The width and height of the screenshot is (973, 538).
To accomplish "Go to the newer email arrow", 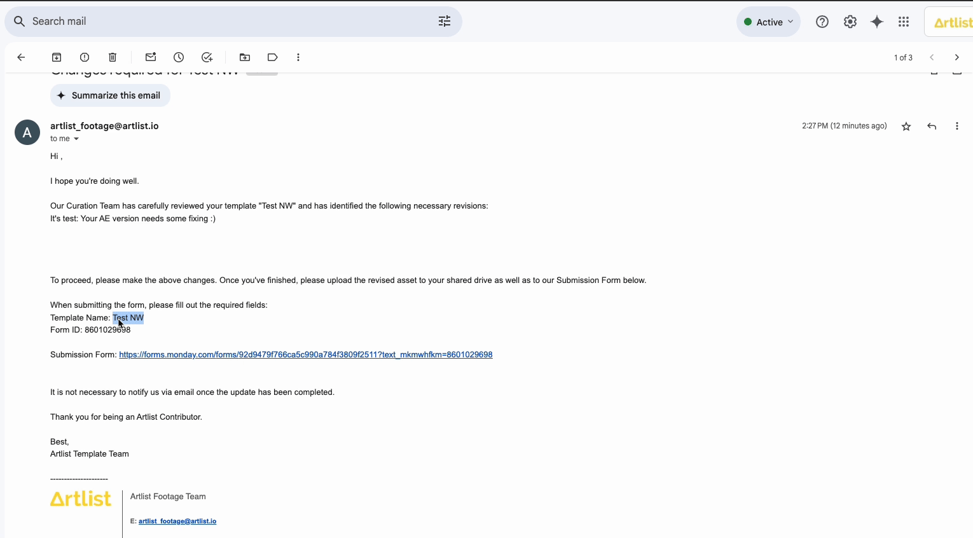I will pyautogui.click(x=932, y=57).
